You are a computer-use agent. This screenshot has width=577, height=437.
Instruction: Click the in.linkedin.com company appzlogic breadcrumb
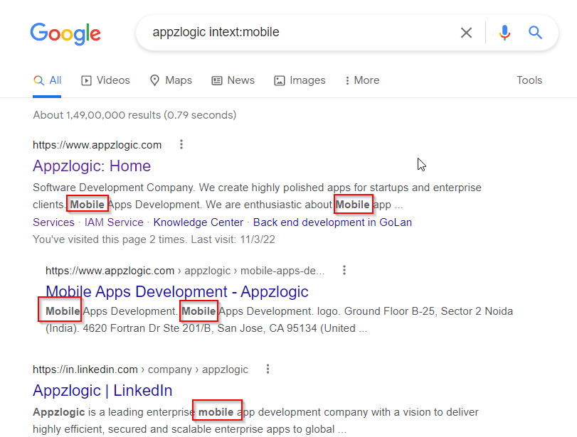pos(140,369)
